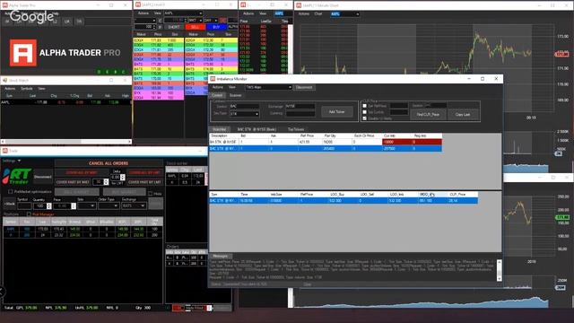Select the BAC STK @ NYSE (Book) tab
Image resolution: width=574 pixels, height=323 pixels.
tap(257, 129)
